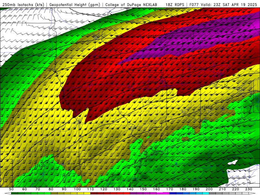The width and height of the screenshot is (260, 195).
Task: Click the 90 value on the color scale
Action: point(64,189)
